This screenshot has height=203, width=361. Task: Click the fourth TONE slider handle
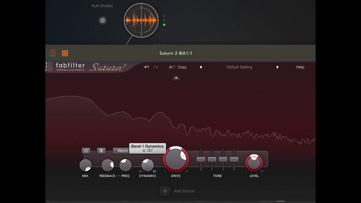[234, 159]
